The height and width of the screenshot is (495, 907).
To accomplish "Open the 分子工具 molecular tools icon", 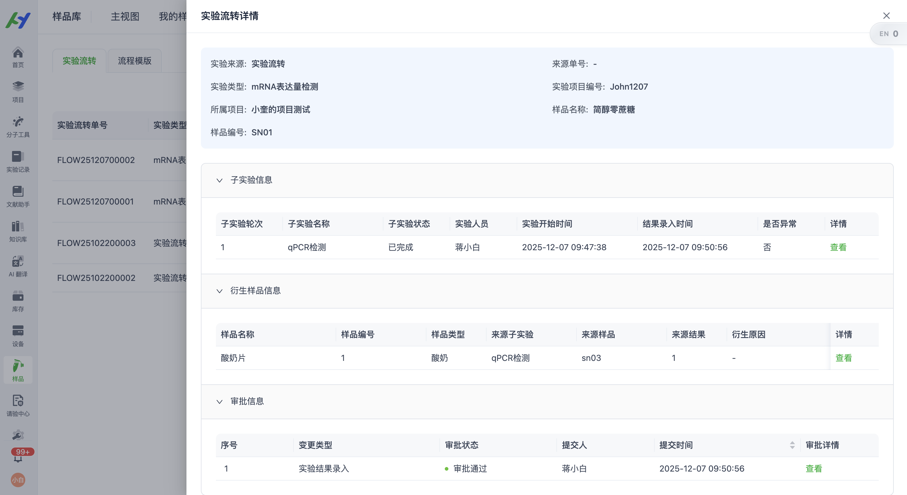I will [x=18, y=126].
